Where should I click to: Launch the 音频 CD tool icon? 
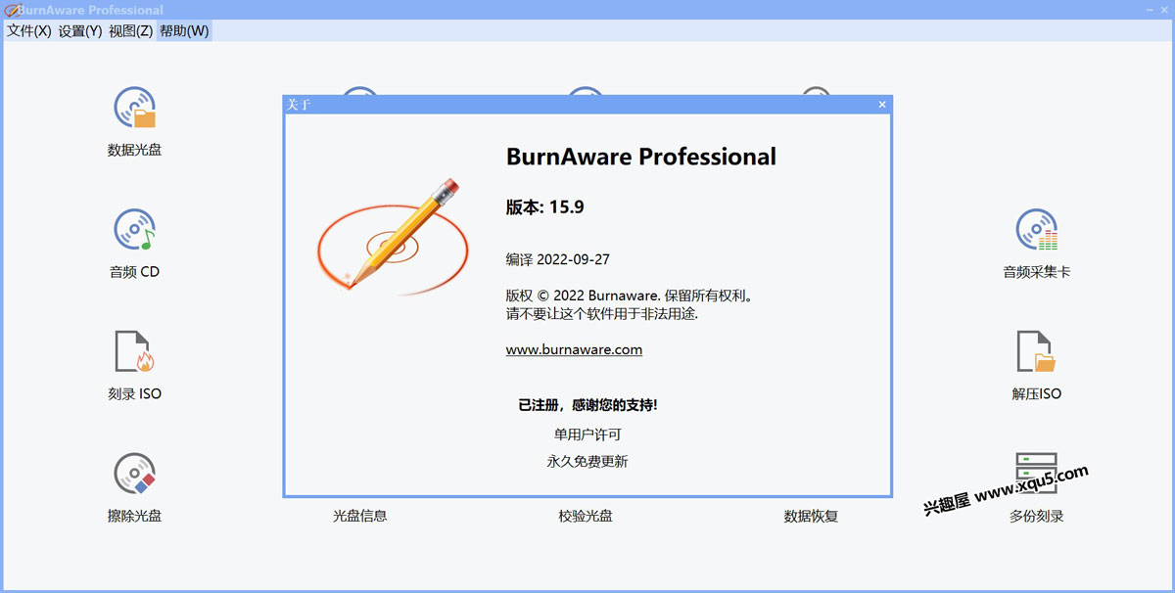tap(135, 230)
